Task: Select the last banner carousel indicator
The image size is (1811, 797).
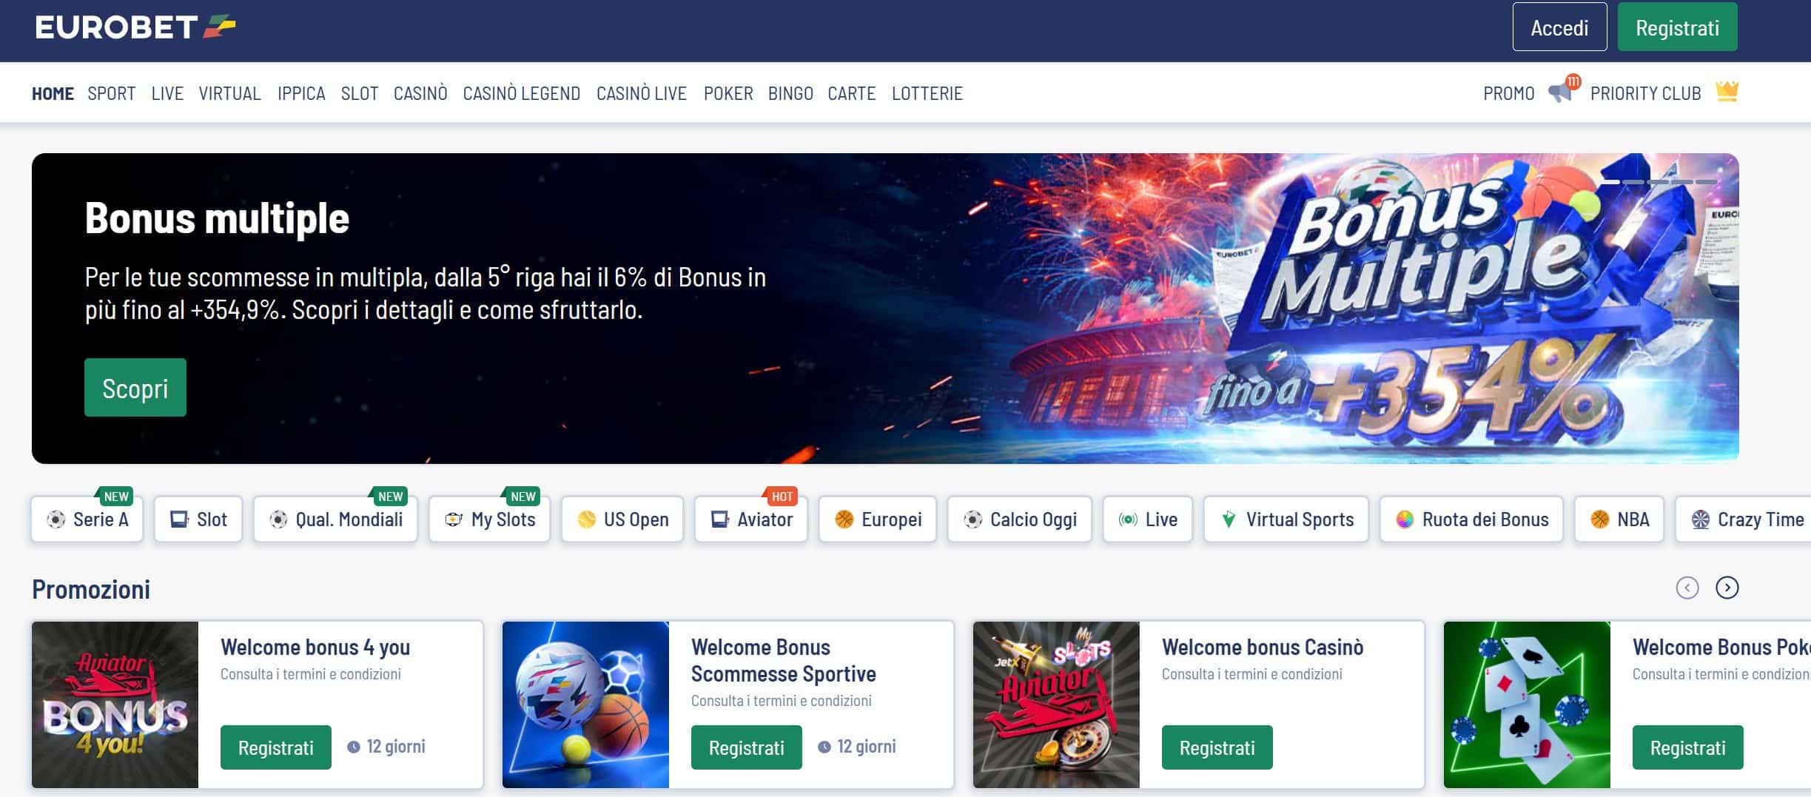Action: coord(1707,182)
